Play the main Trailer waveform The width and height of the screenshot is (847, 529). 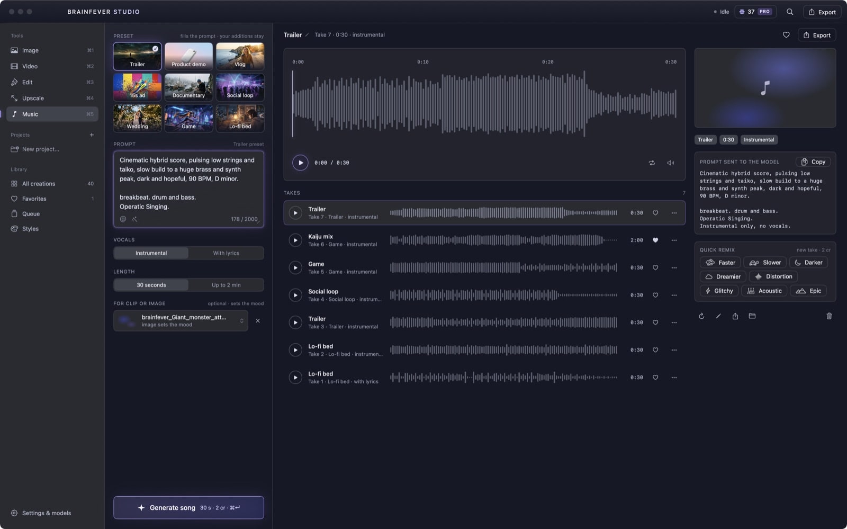pos(300,163)
